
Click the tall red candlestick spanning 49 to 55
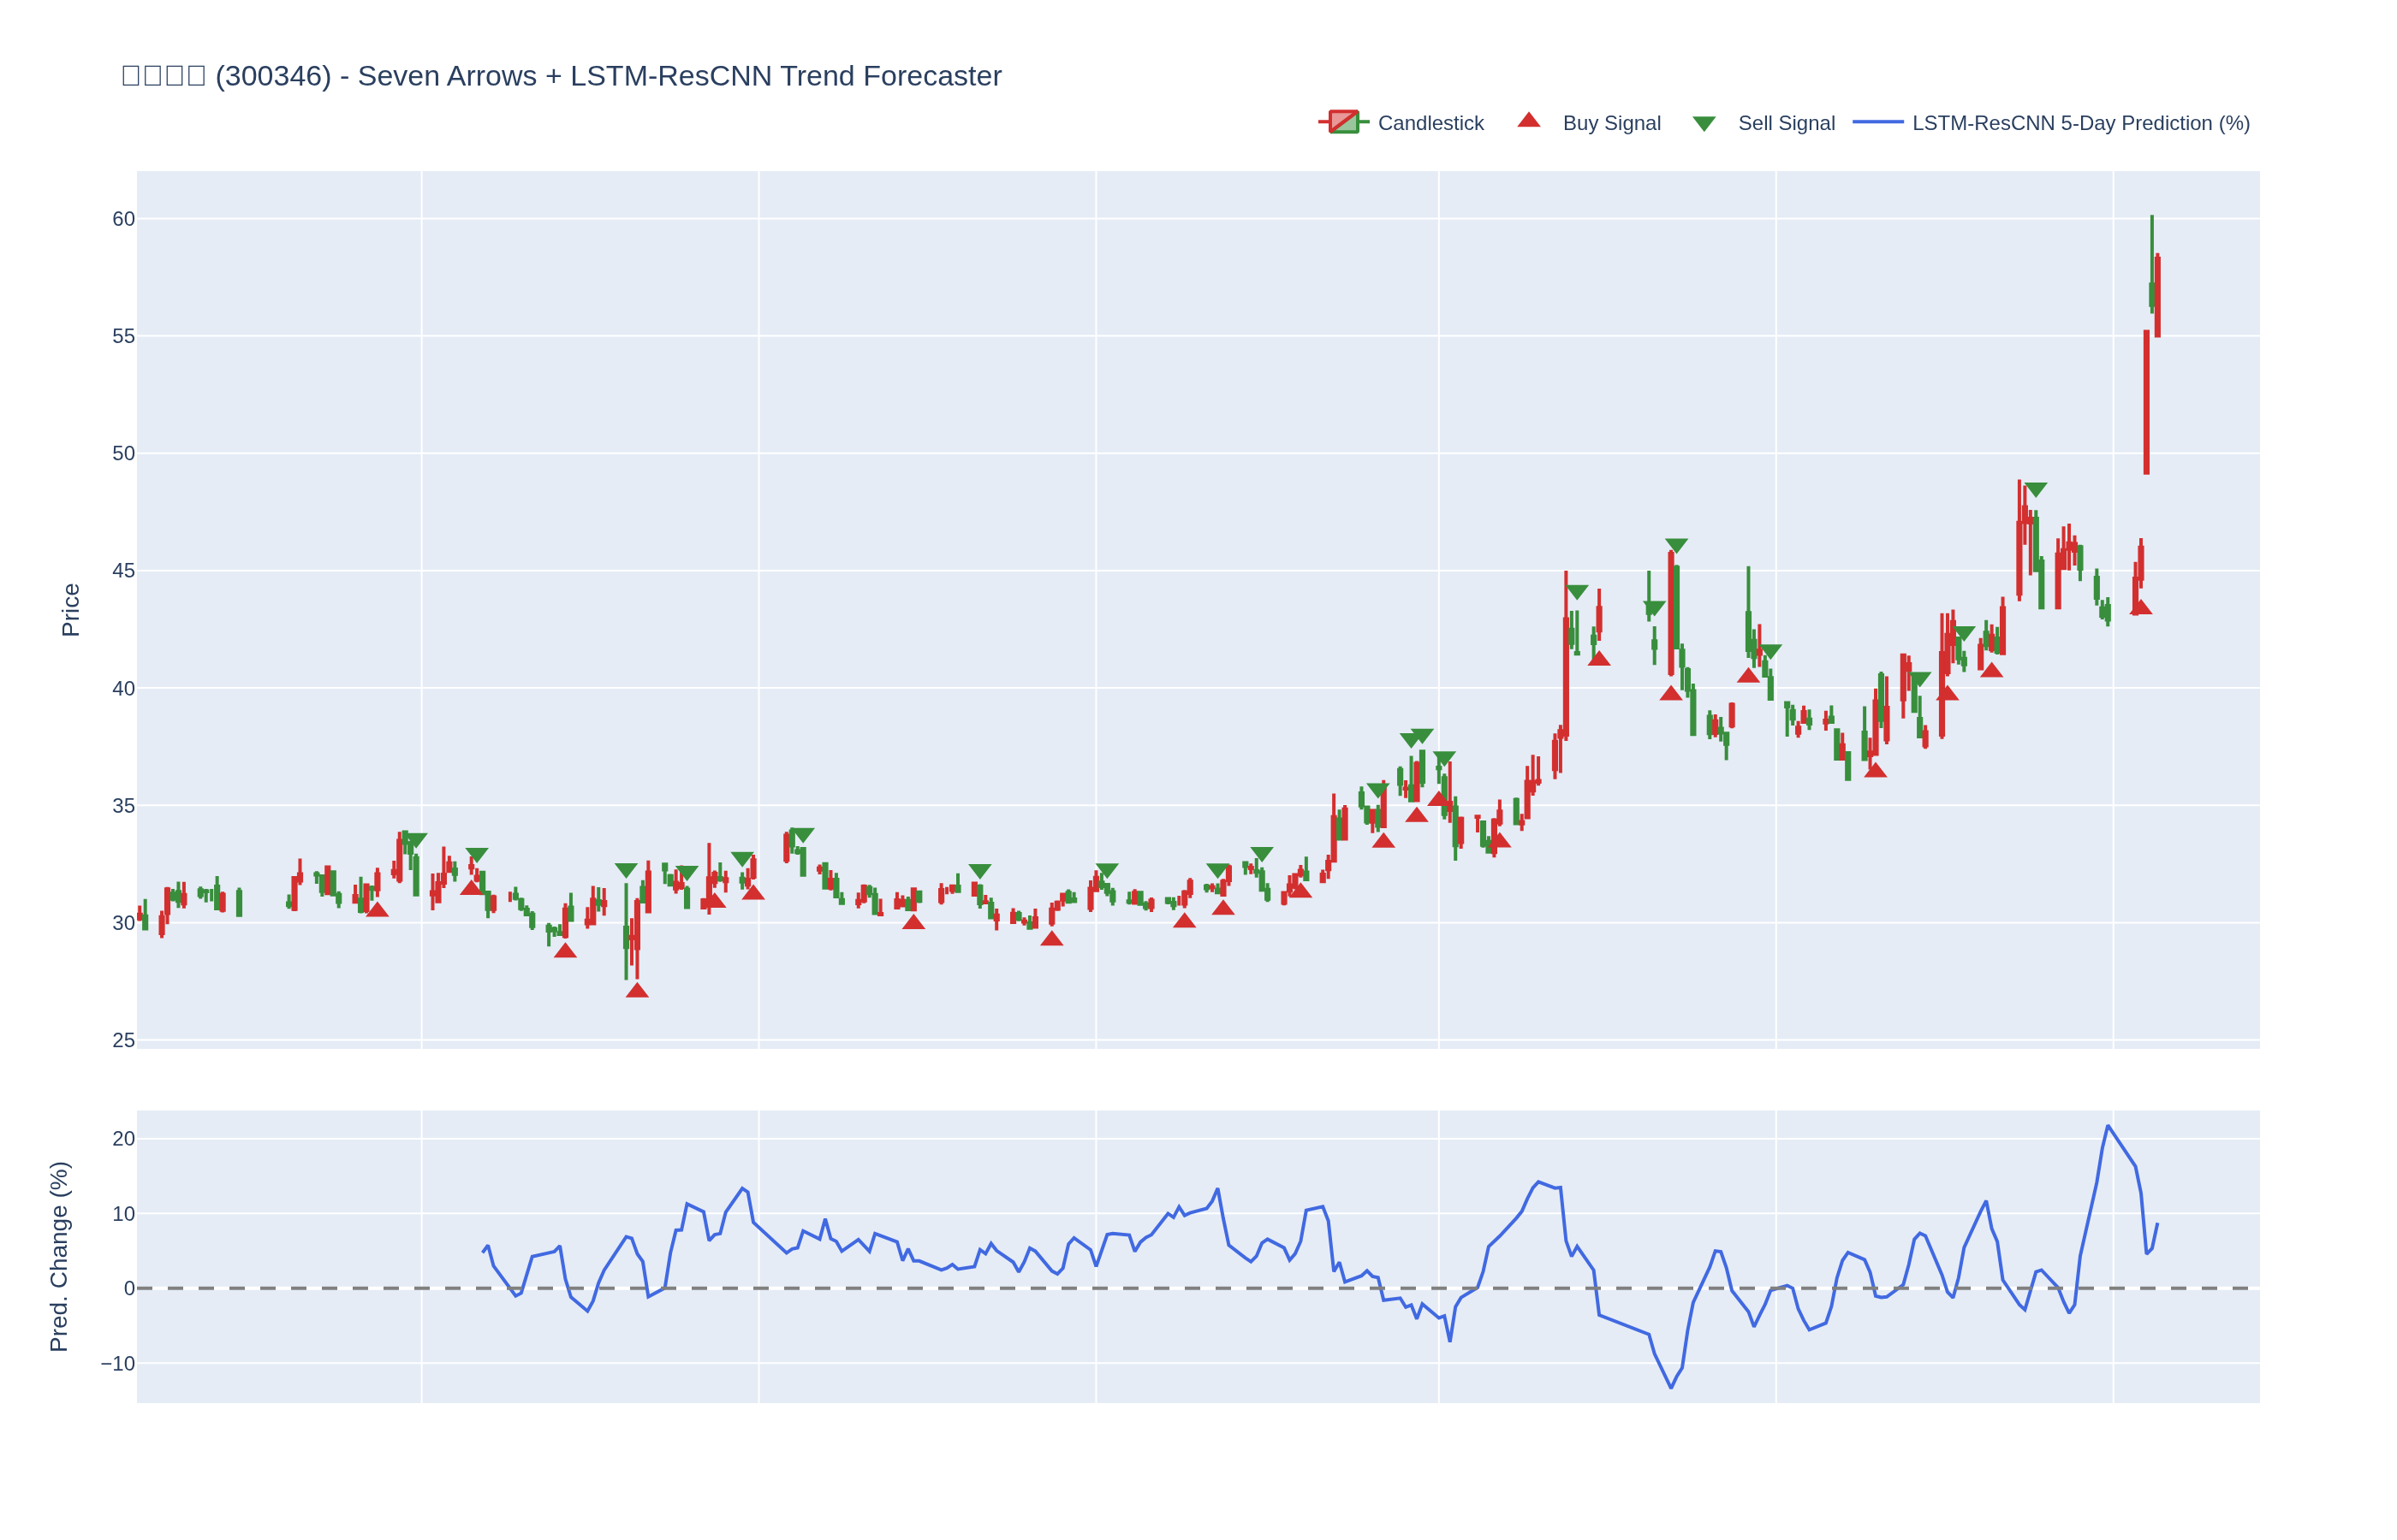pyautogui.click(x=2146, y=400)
